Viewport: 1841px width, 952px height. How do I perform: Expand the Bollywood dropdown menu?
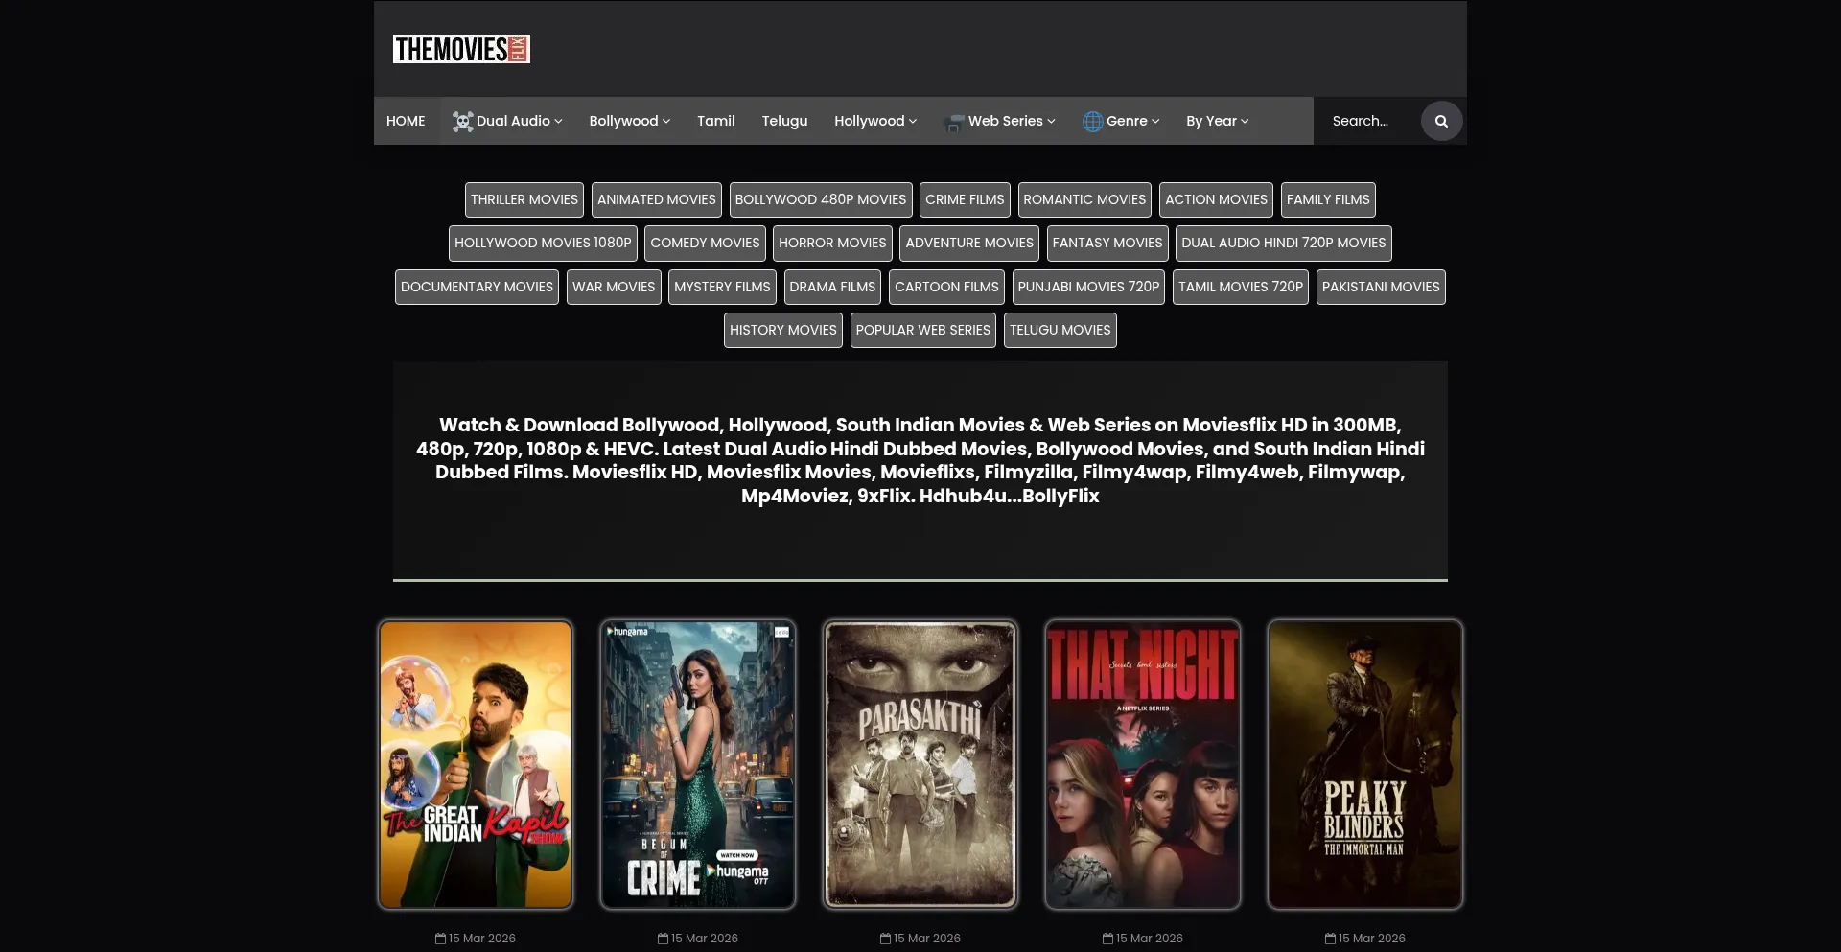coord(630,121)
